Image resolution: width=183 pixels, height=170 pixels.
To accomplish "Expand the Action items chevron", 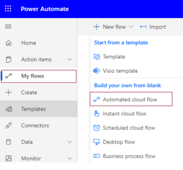I will [70, 60].
